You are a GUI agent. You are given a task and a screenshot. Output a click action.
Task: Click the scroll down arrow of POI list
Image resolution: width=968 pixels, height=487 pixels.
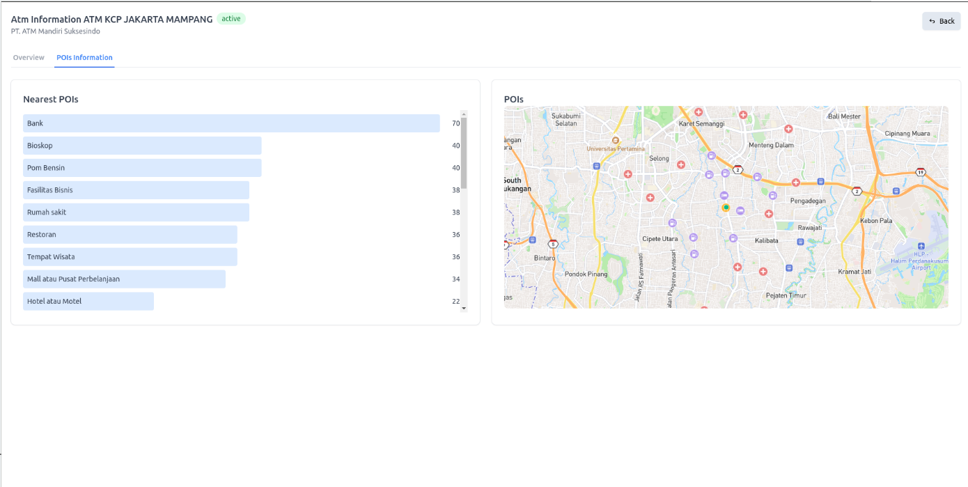[464, 308]
